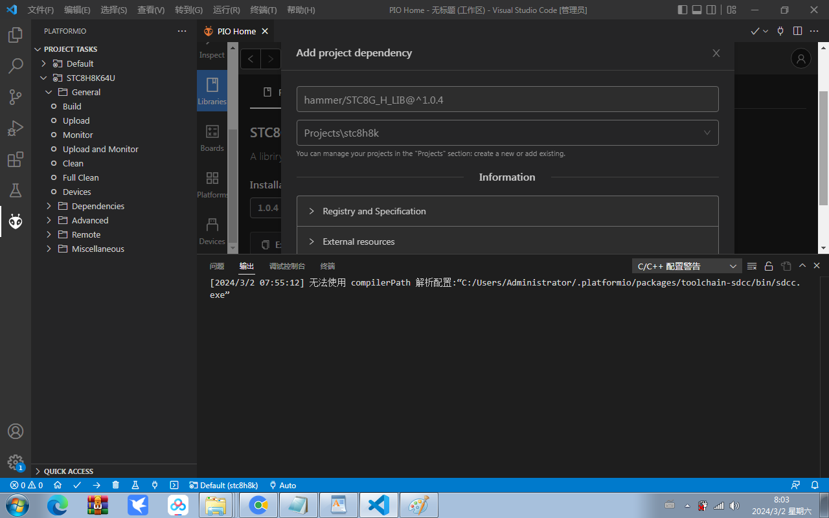Open PIO Home Devices section

click(212, 231)
